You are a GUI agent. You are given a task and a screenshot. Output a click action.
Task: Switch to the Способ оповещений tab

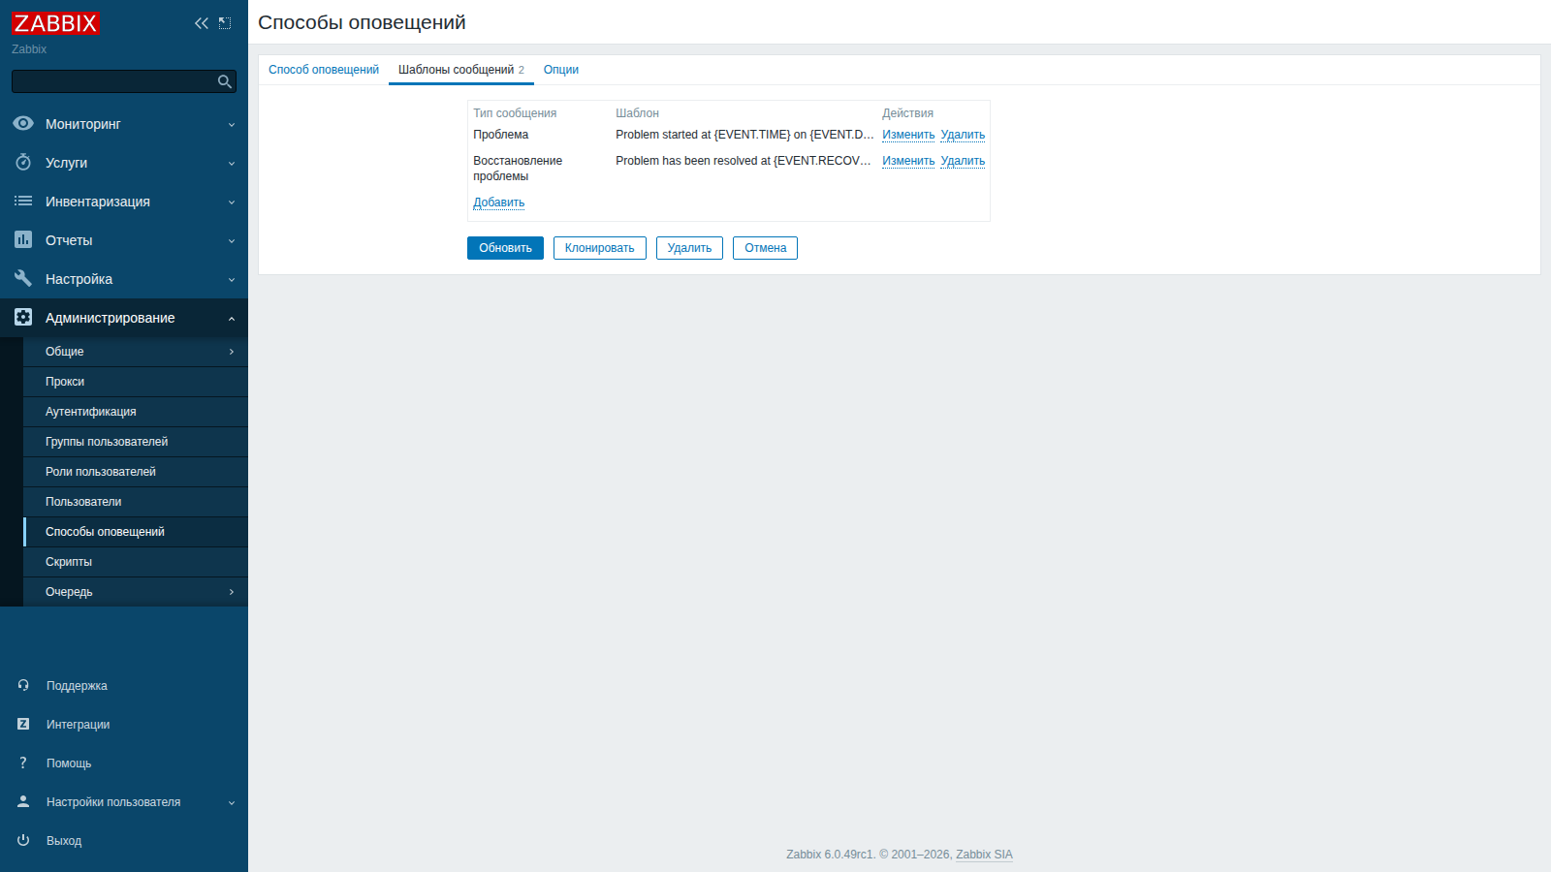324,70
